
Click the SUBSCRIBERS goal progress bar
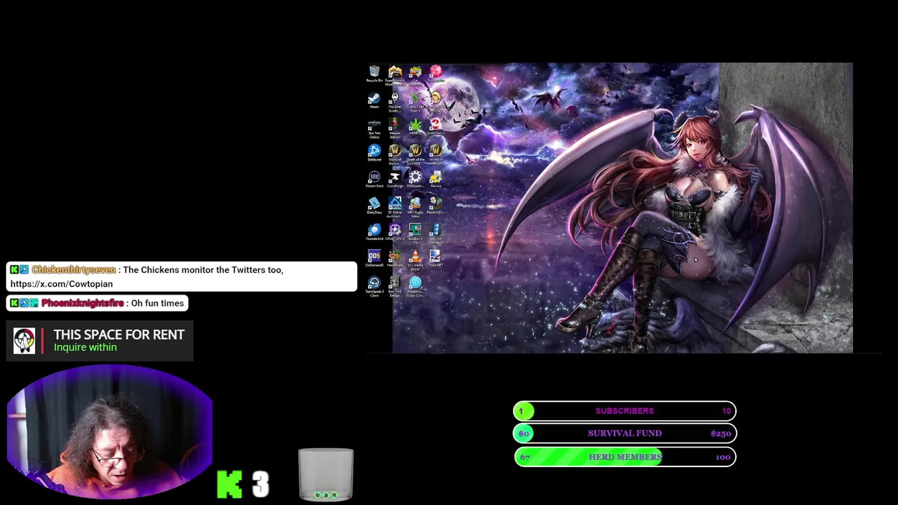[624, 411]
